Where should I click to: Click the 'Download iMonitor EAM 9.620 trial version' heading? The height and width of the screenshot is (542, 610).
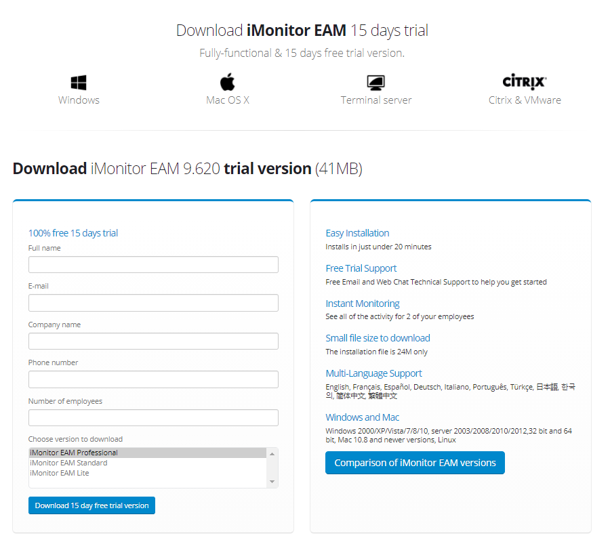(x=188, y=169)
